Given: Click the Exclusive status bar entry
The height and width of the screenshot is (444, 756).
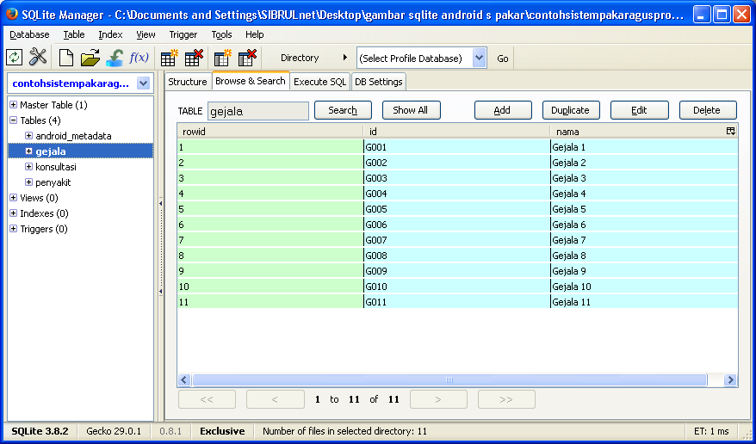Looking at the screenshot, I should (x=222, y=431).
